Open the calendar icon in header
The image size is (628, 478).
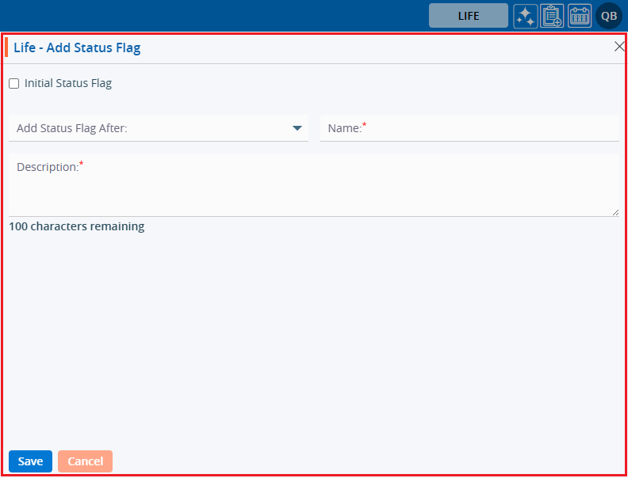580,16
